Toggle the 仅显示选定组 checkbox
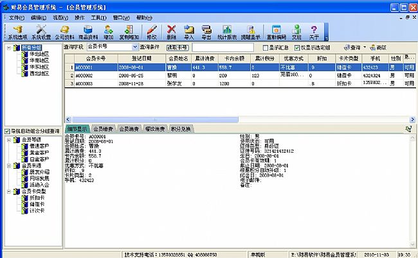Image resolution: width=418 pixels, height=258 pixels. (297, 48)
